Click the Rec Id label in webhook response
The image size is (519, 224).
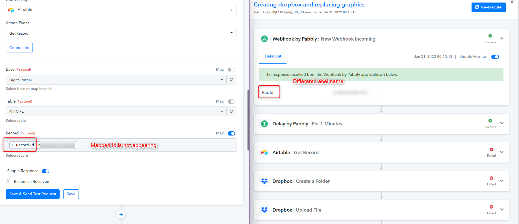pyautogui.click(x=268, y=92)
